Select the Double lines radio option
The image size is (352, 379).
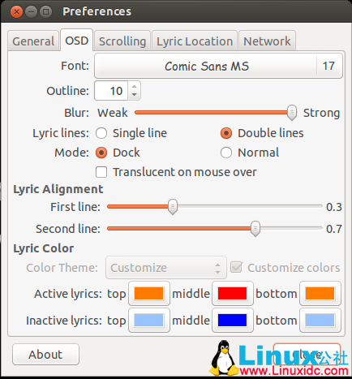226,133
